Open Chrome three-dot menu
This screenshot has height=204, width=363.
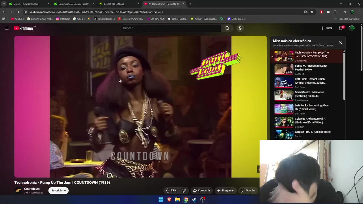pyautogui.click(x=359, y=12)
